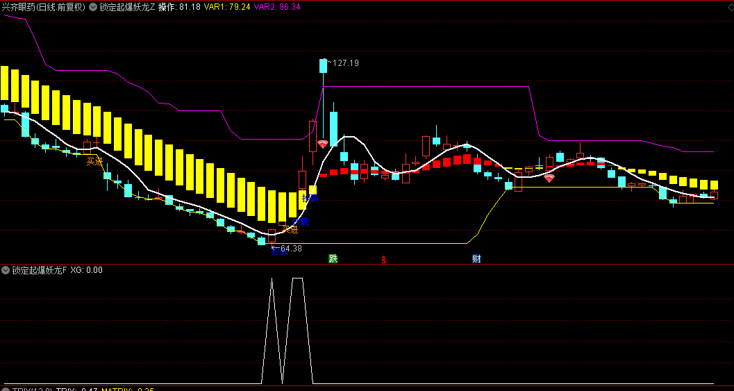This screenshot has height=391, width=734.
Task: Expand the 锁定起爆妖龙F indicator dropdown arrow
Action: tap(6, 270)
